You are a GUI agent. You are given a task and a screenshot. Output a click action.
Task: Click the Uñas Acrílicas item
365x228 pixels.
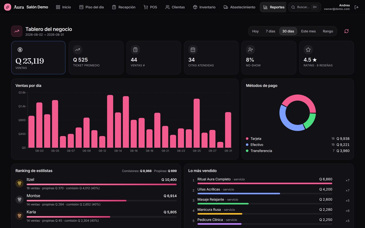(x=269, y=191)
